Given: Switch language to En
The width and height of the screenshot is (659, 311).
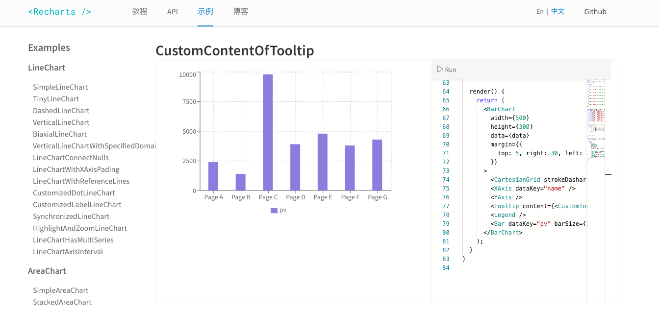Looking at the screenshot, I should [540, 11].
